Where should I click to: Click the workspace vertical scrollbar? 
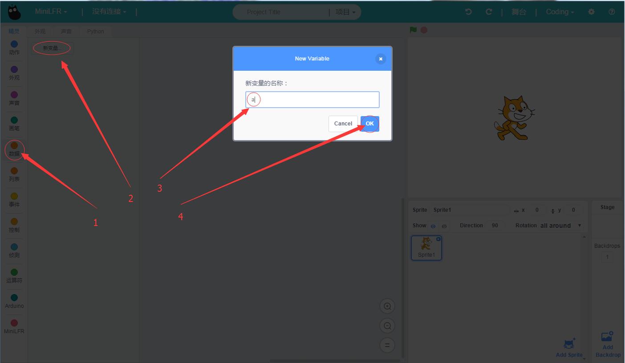point(403,278)
